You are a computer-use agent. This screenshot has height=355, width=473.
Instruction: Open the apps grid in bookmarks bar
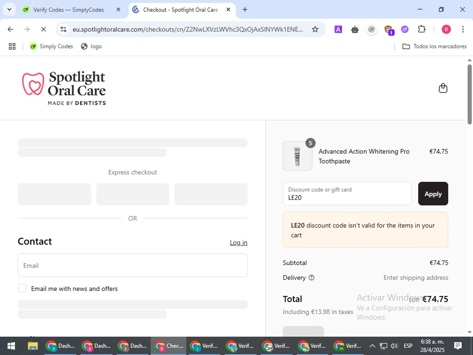(12, 46)
